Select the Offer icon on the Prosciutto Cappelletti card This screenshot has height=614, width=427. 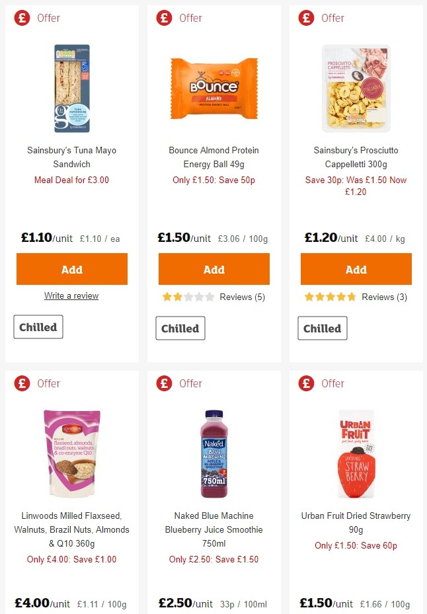[x=306, y=18]
